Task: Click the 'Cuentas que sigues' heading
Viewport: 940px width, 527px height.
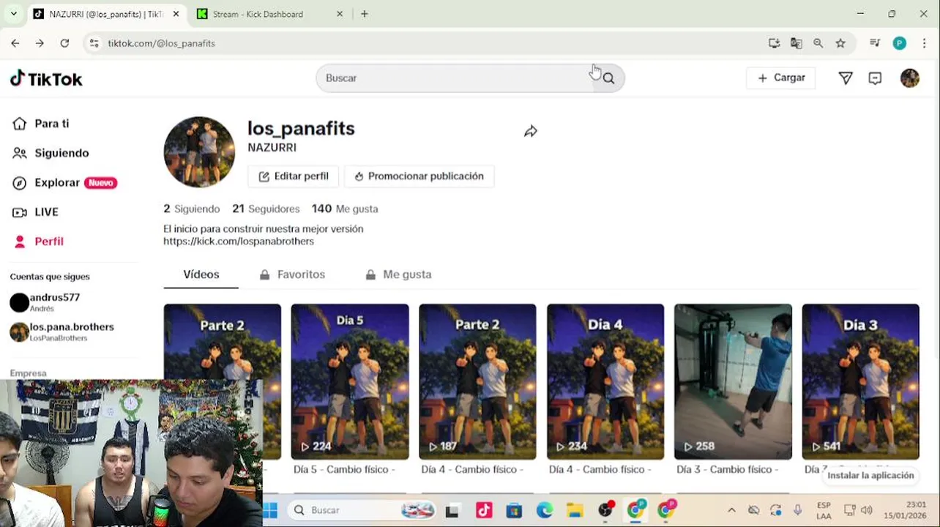Action: 50,277
